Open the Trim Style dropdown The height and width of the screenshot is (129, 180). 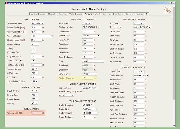[139, 23]
